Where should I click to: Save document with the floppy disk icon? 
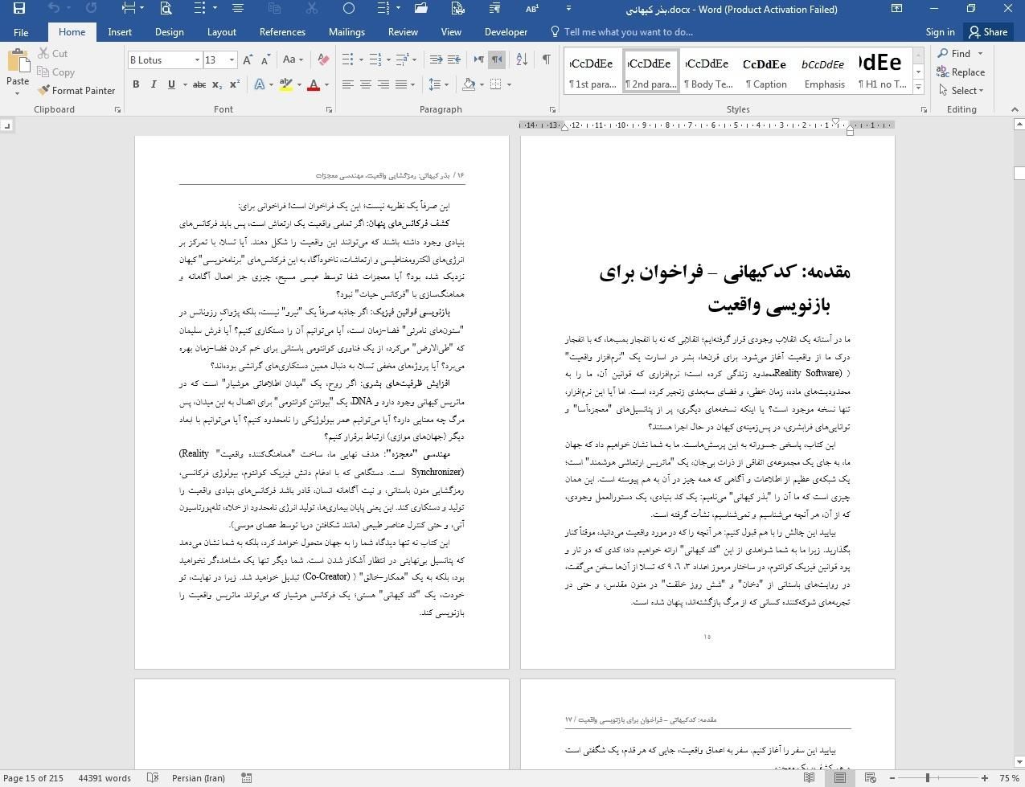click(19, 9)
